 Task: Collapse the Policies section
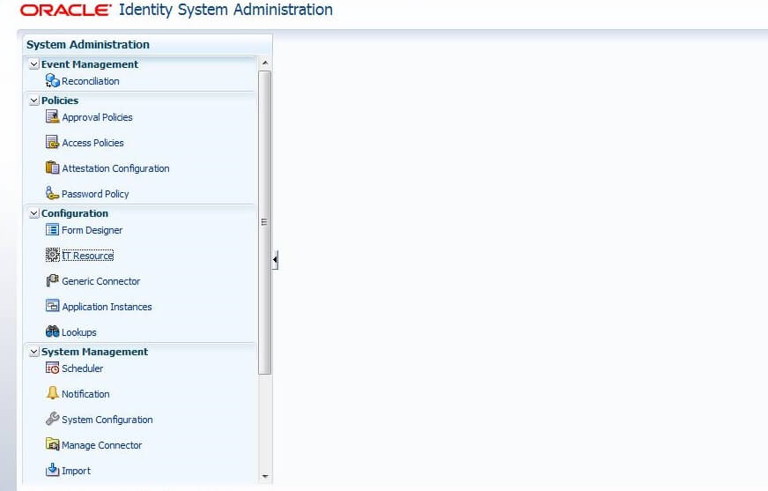(34, 100)
